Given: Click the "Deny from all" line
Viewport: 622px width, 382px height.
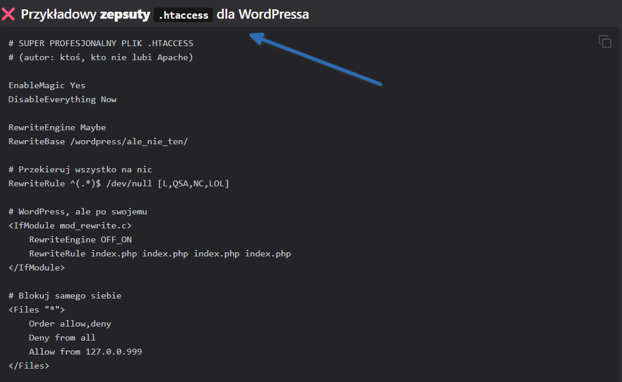Looking at the screenshot, I should (x=62, y=338).
